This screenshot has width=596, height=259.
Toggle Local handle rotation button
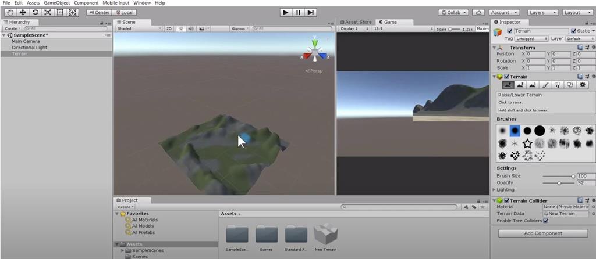coord(123,13)
